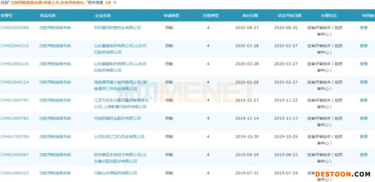The height and width of the screenshot is (182, 375).
Task: Select acceptance number CYHS2000124
Action: click(x=15, y=82)
